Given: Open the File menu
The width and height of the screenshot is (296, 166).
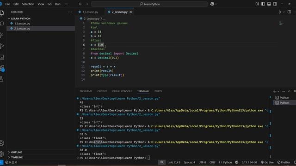Looking at the screenshot, I should tap(7, 4).
